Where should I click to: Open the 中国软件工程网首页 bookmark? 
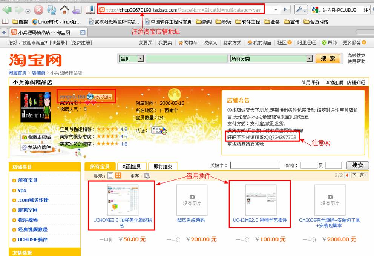168,22
